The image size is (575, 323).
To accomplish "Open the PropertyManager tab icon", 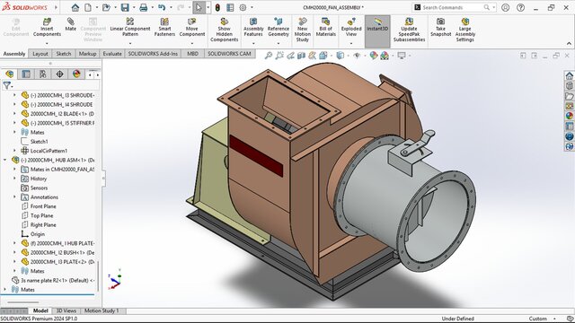I will tap(26, 74).
